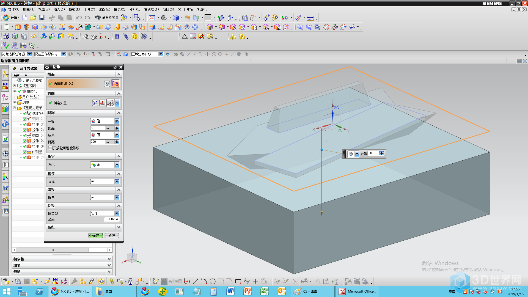Screen dimensions: 528x297
Task: Open the 帮助(H) menu
Action: pos(202,9)
